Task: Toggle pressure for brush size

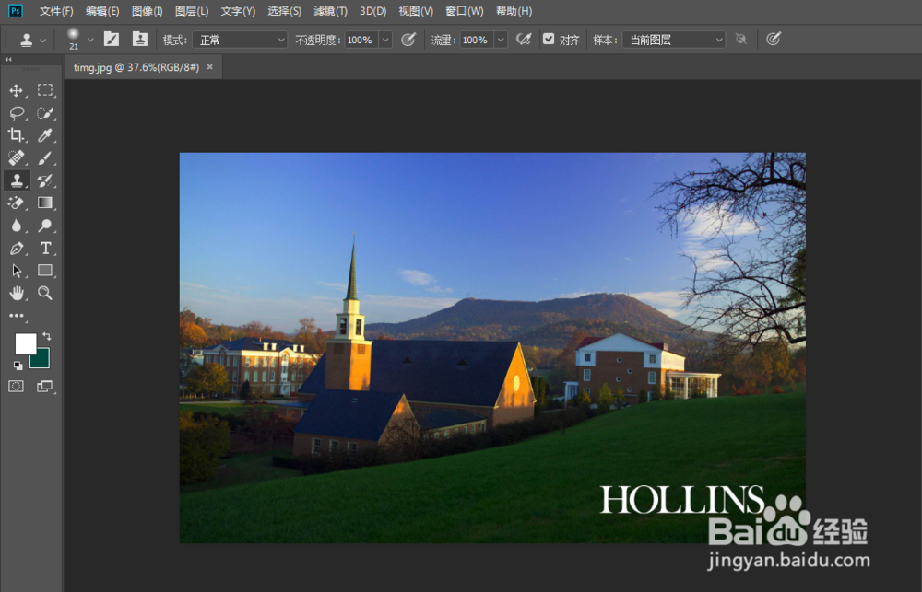Action: [x=774, y=40]
